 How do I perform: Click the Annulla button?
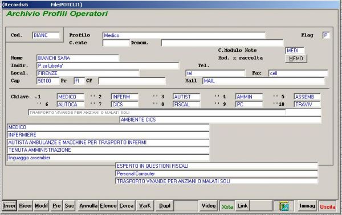coord(88,206)
